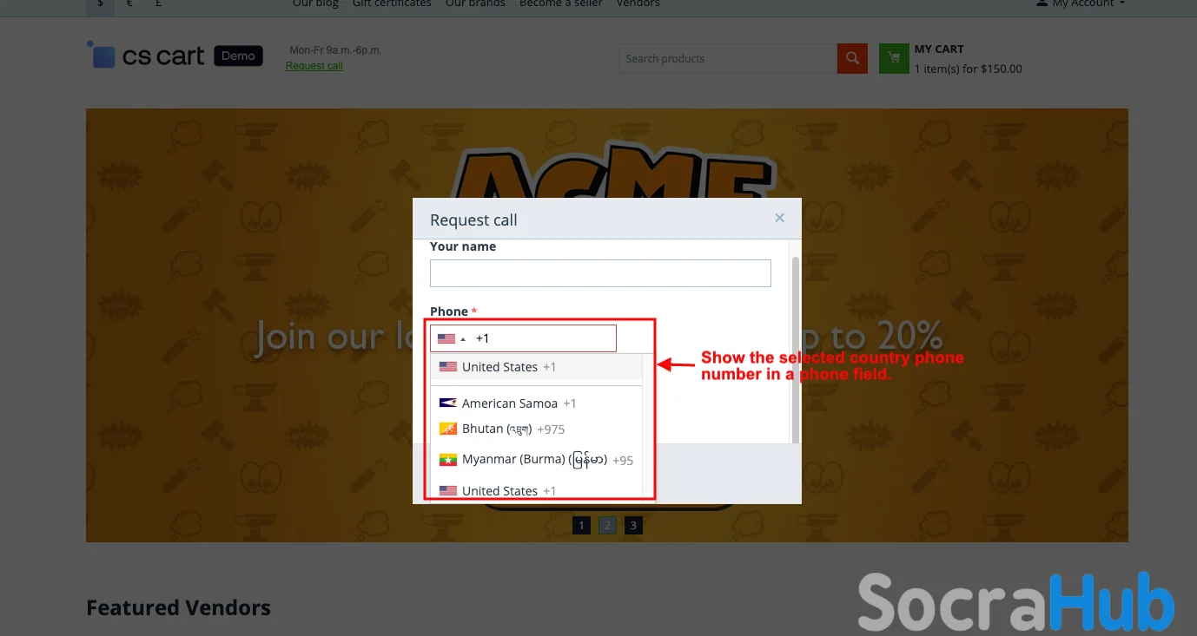Image resolution: width=1197 pixels, height=636 pixels.
Task: Open the Our brands link
Action: 475,3
